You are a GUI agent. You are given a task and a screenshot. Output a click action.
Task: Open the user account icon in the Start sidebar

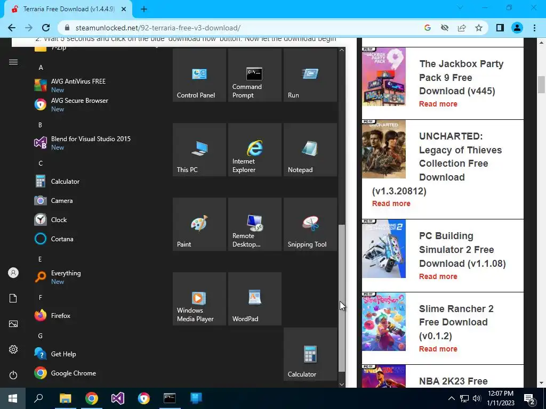pos(13,273)
